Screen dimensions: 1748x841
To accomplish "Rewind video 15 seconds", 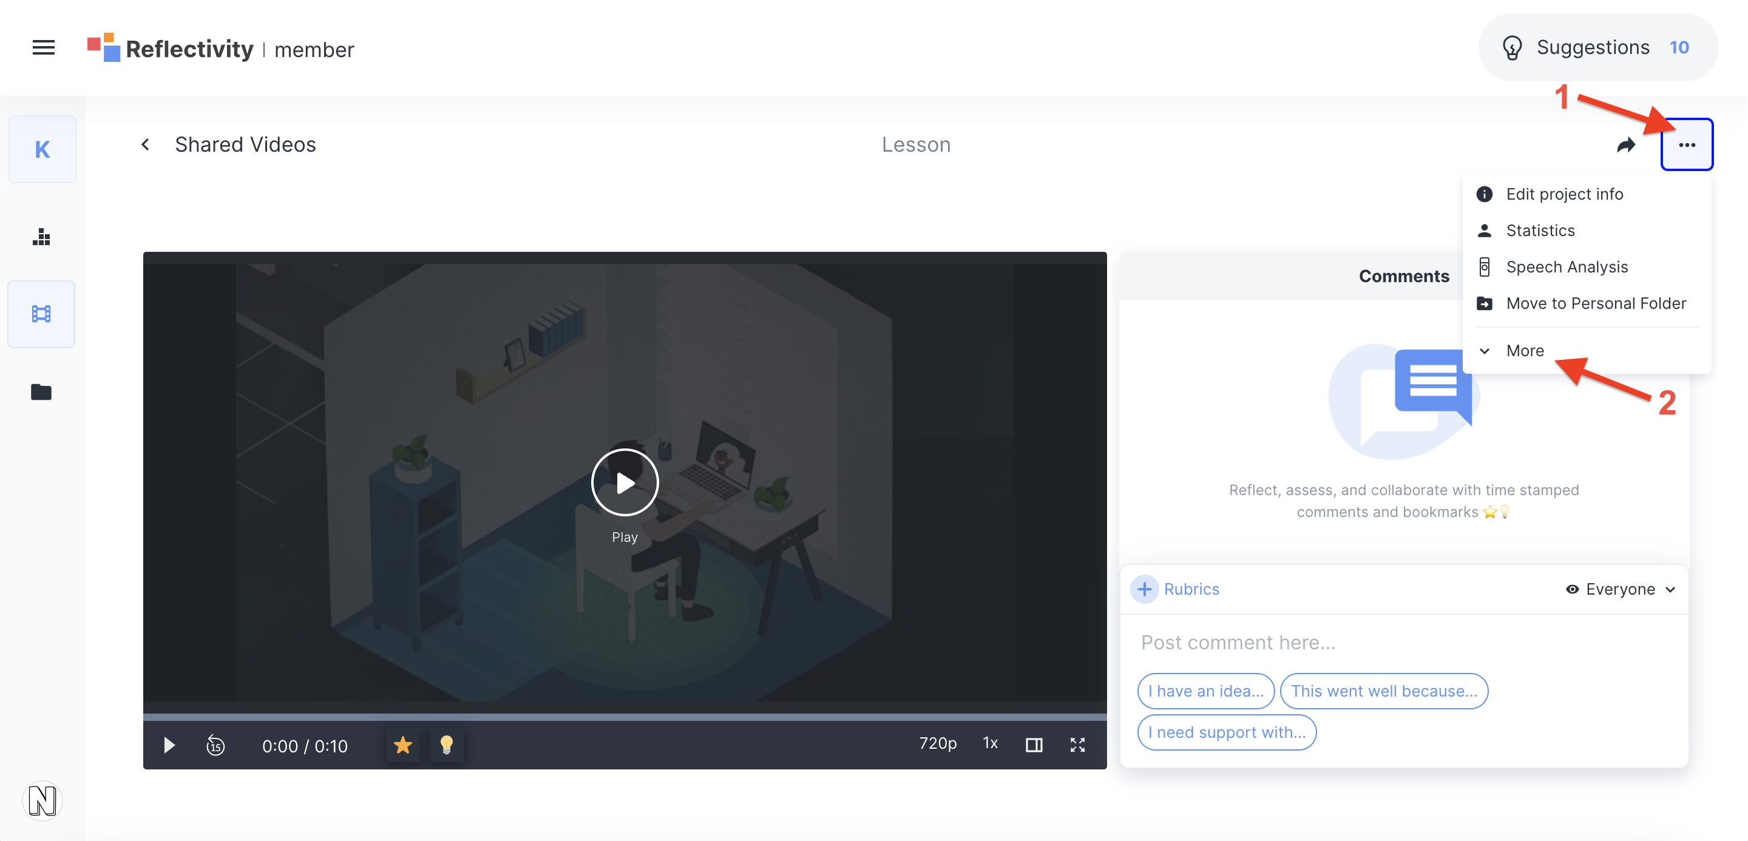I will [215, 745].
